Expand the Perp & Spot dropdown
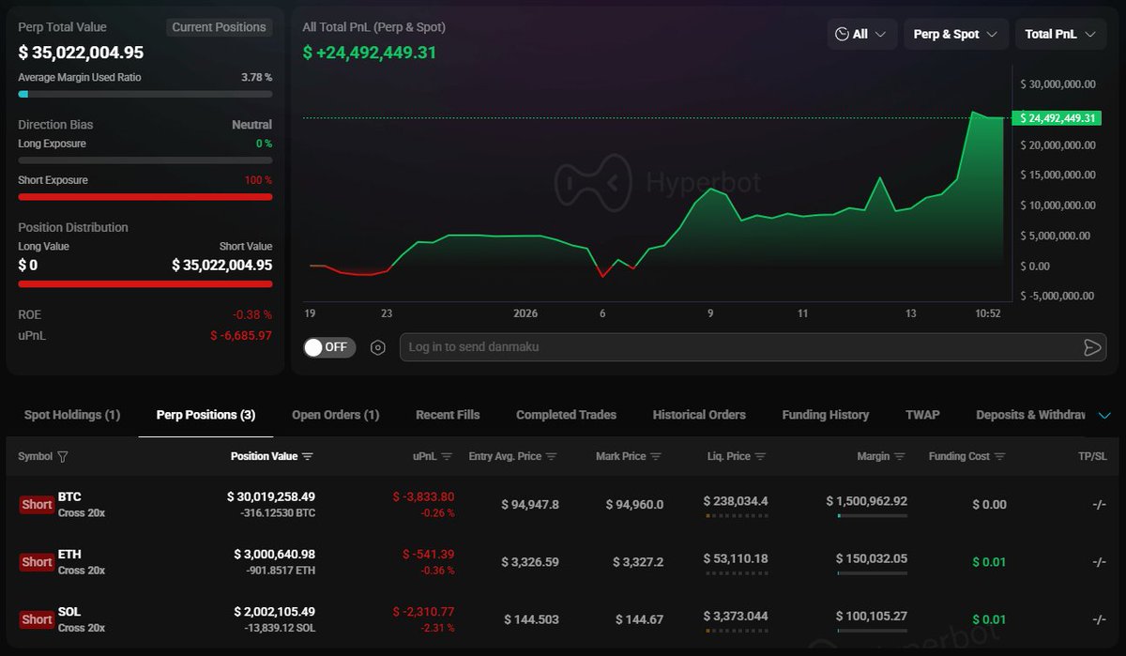This screenshot has width=1126, height=656. click(956, 35)
